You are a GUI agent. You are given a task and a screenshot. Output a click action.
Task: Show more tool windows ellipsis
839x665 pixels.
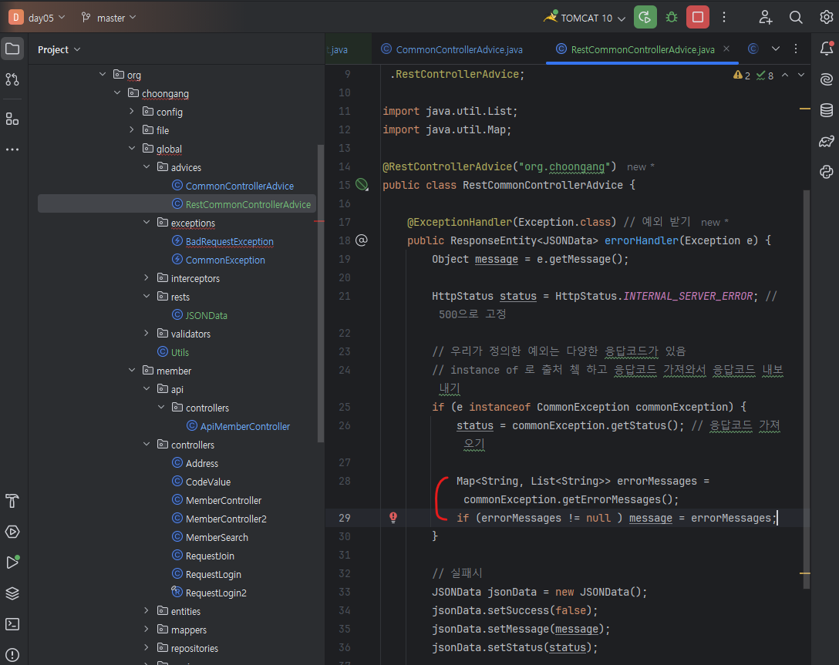(x=12, y=149)
